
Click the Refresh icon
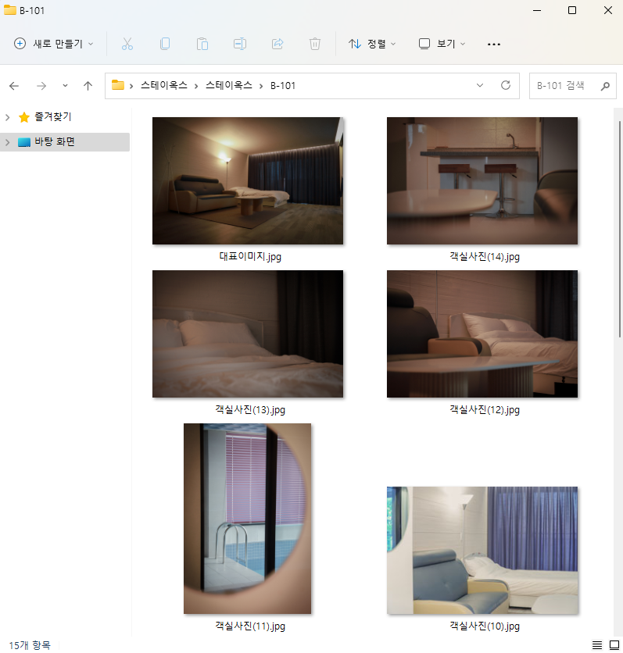click(x=506, y=85)
